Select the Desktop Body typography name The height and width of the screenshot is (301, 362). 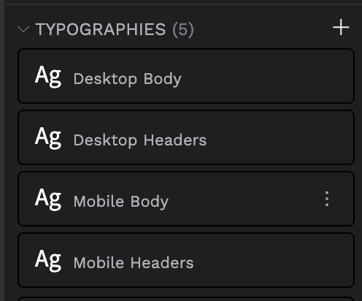[127, 79]
